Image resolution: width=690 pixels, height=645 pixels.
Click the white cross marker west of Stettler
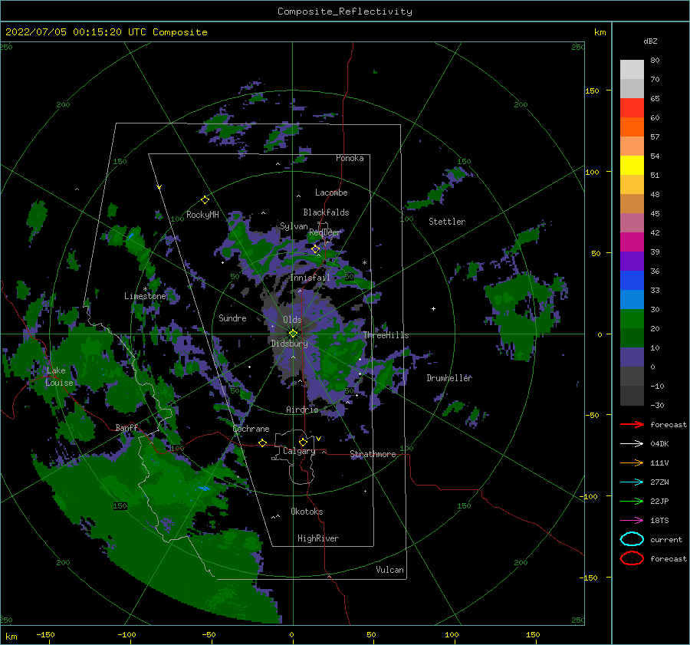tap(433, 308)
